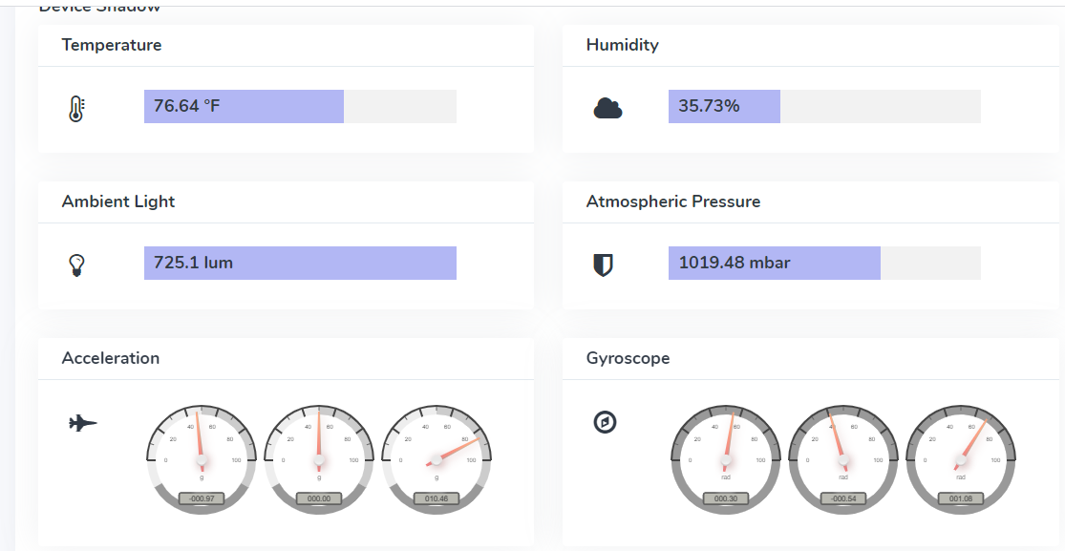Click the shield icon for Atmospheric Pressure
Image resolution: width=1065 pixels, height=551 pixels.
pos(603,265)
